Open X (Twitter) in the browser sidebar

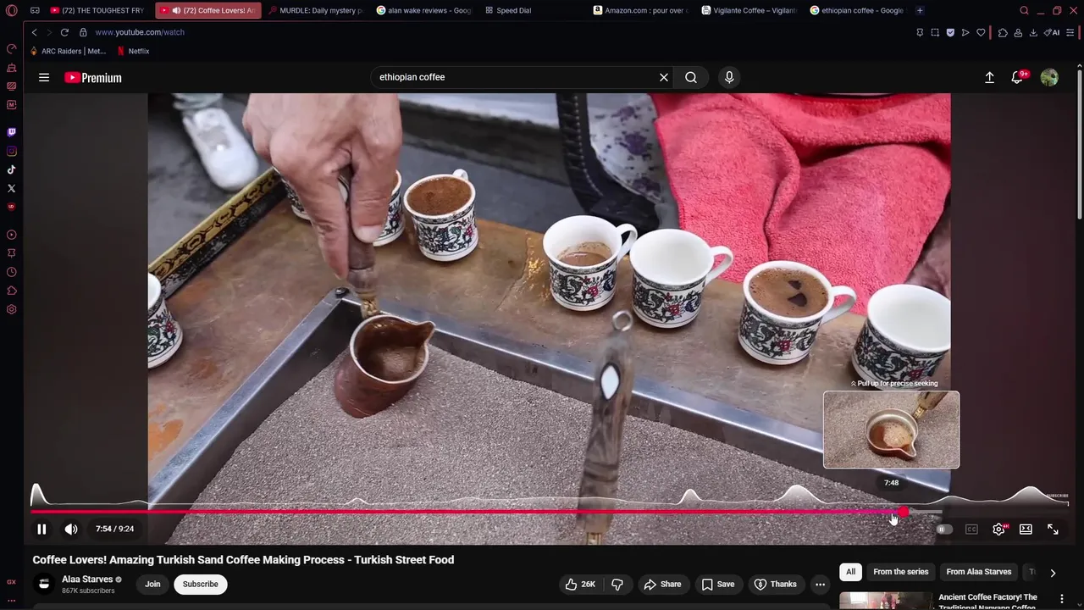[x=11, y=188]
